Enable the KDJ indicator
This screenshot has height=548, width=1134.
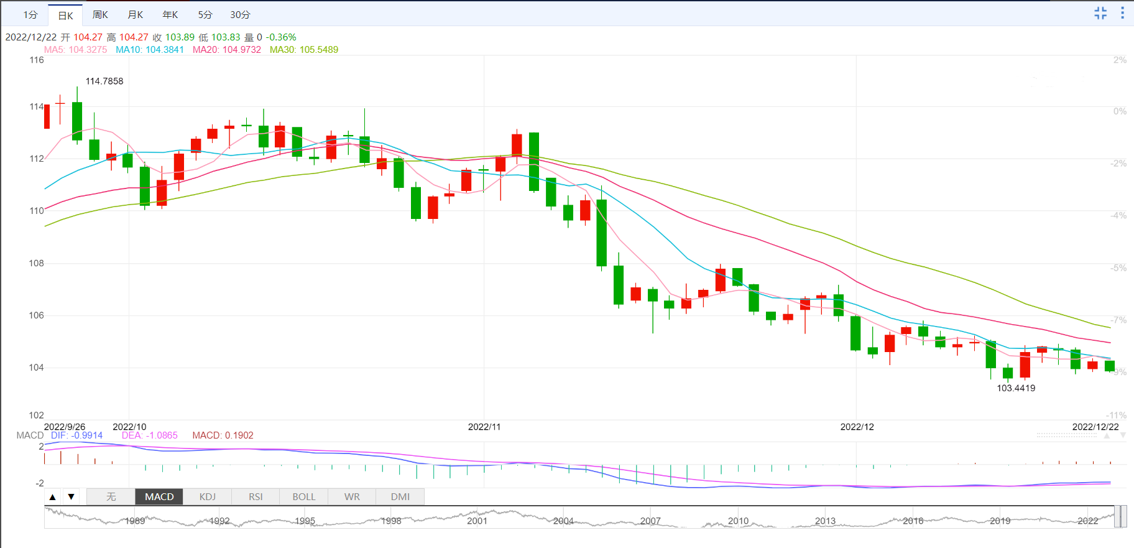(208, 496)
